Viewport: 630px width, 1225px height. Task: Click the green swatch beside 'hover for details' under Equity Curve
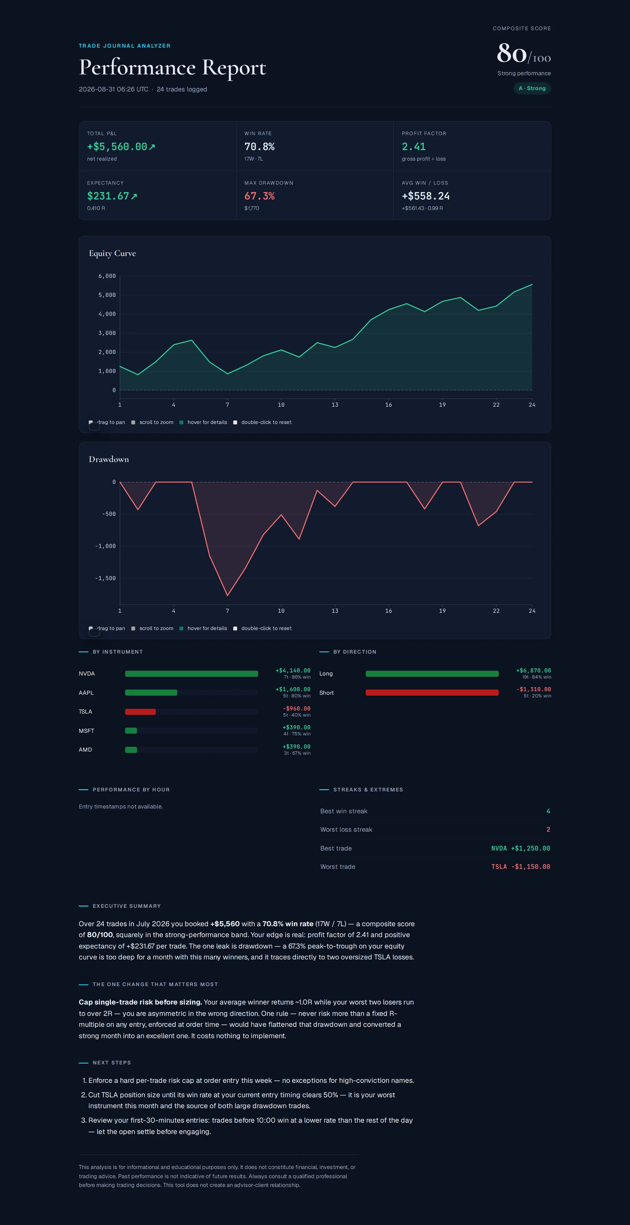click(181, 422)
